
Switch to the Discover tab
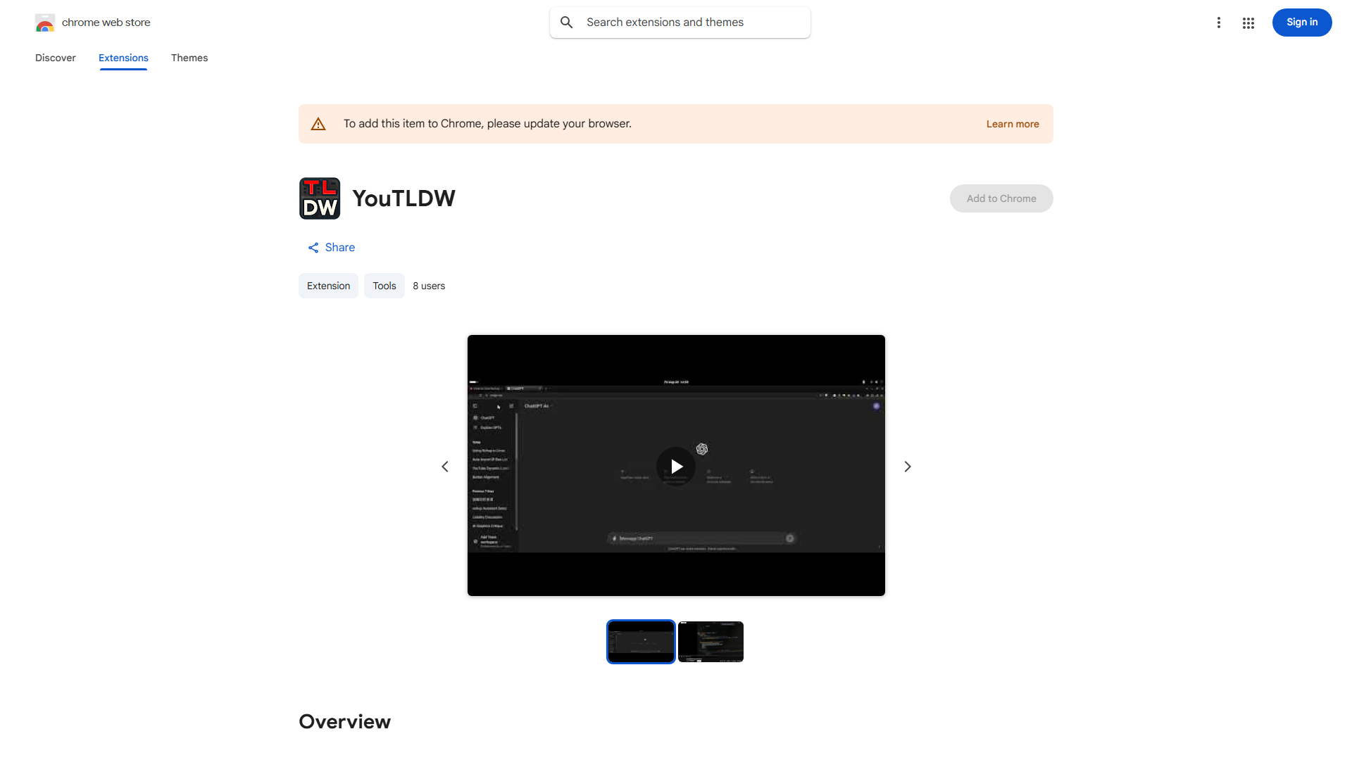[55, 58]
